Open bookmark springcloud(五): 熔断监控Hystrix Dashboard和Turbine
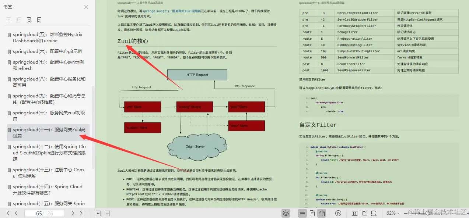 click(48, 37)
